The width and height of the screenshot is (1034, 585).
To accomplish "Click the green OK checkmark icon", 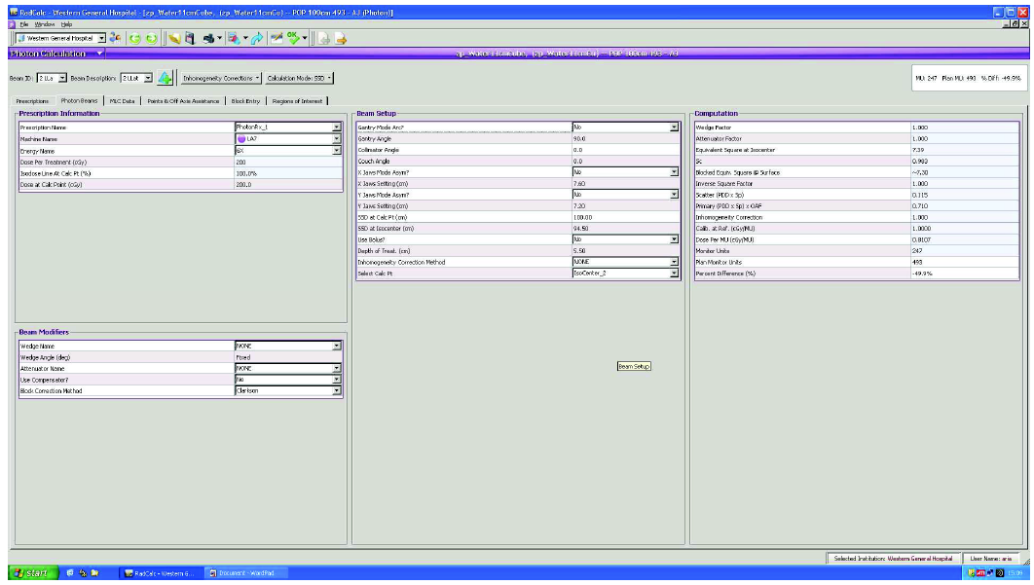I will point(293,38).
